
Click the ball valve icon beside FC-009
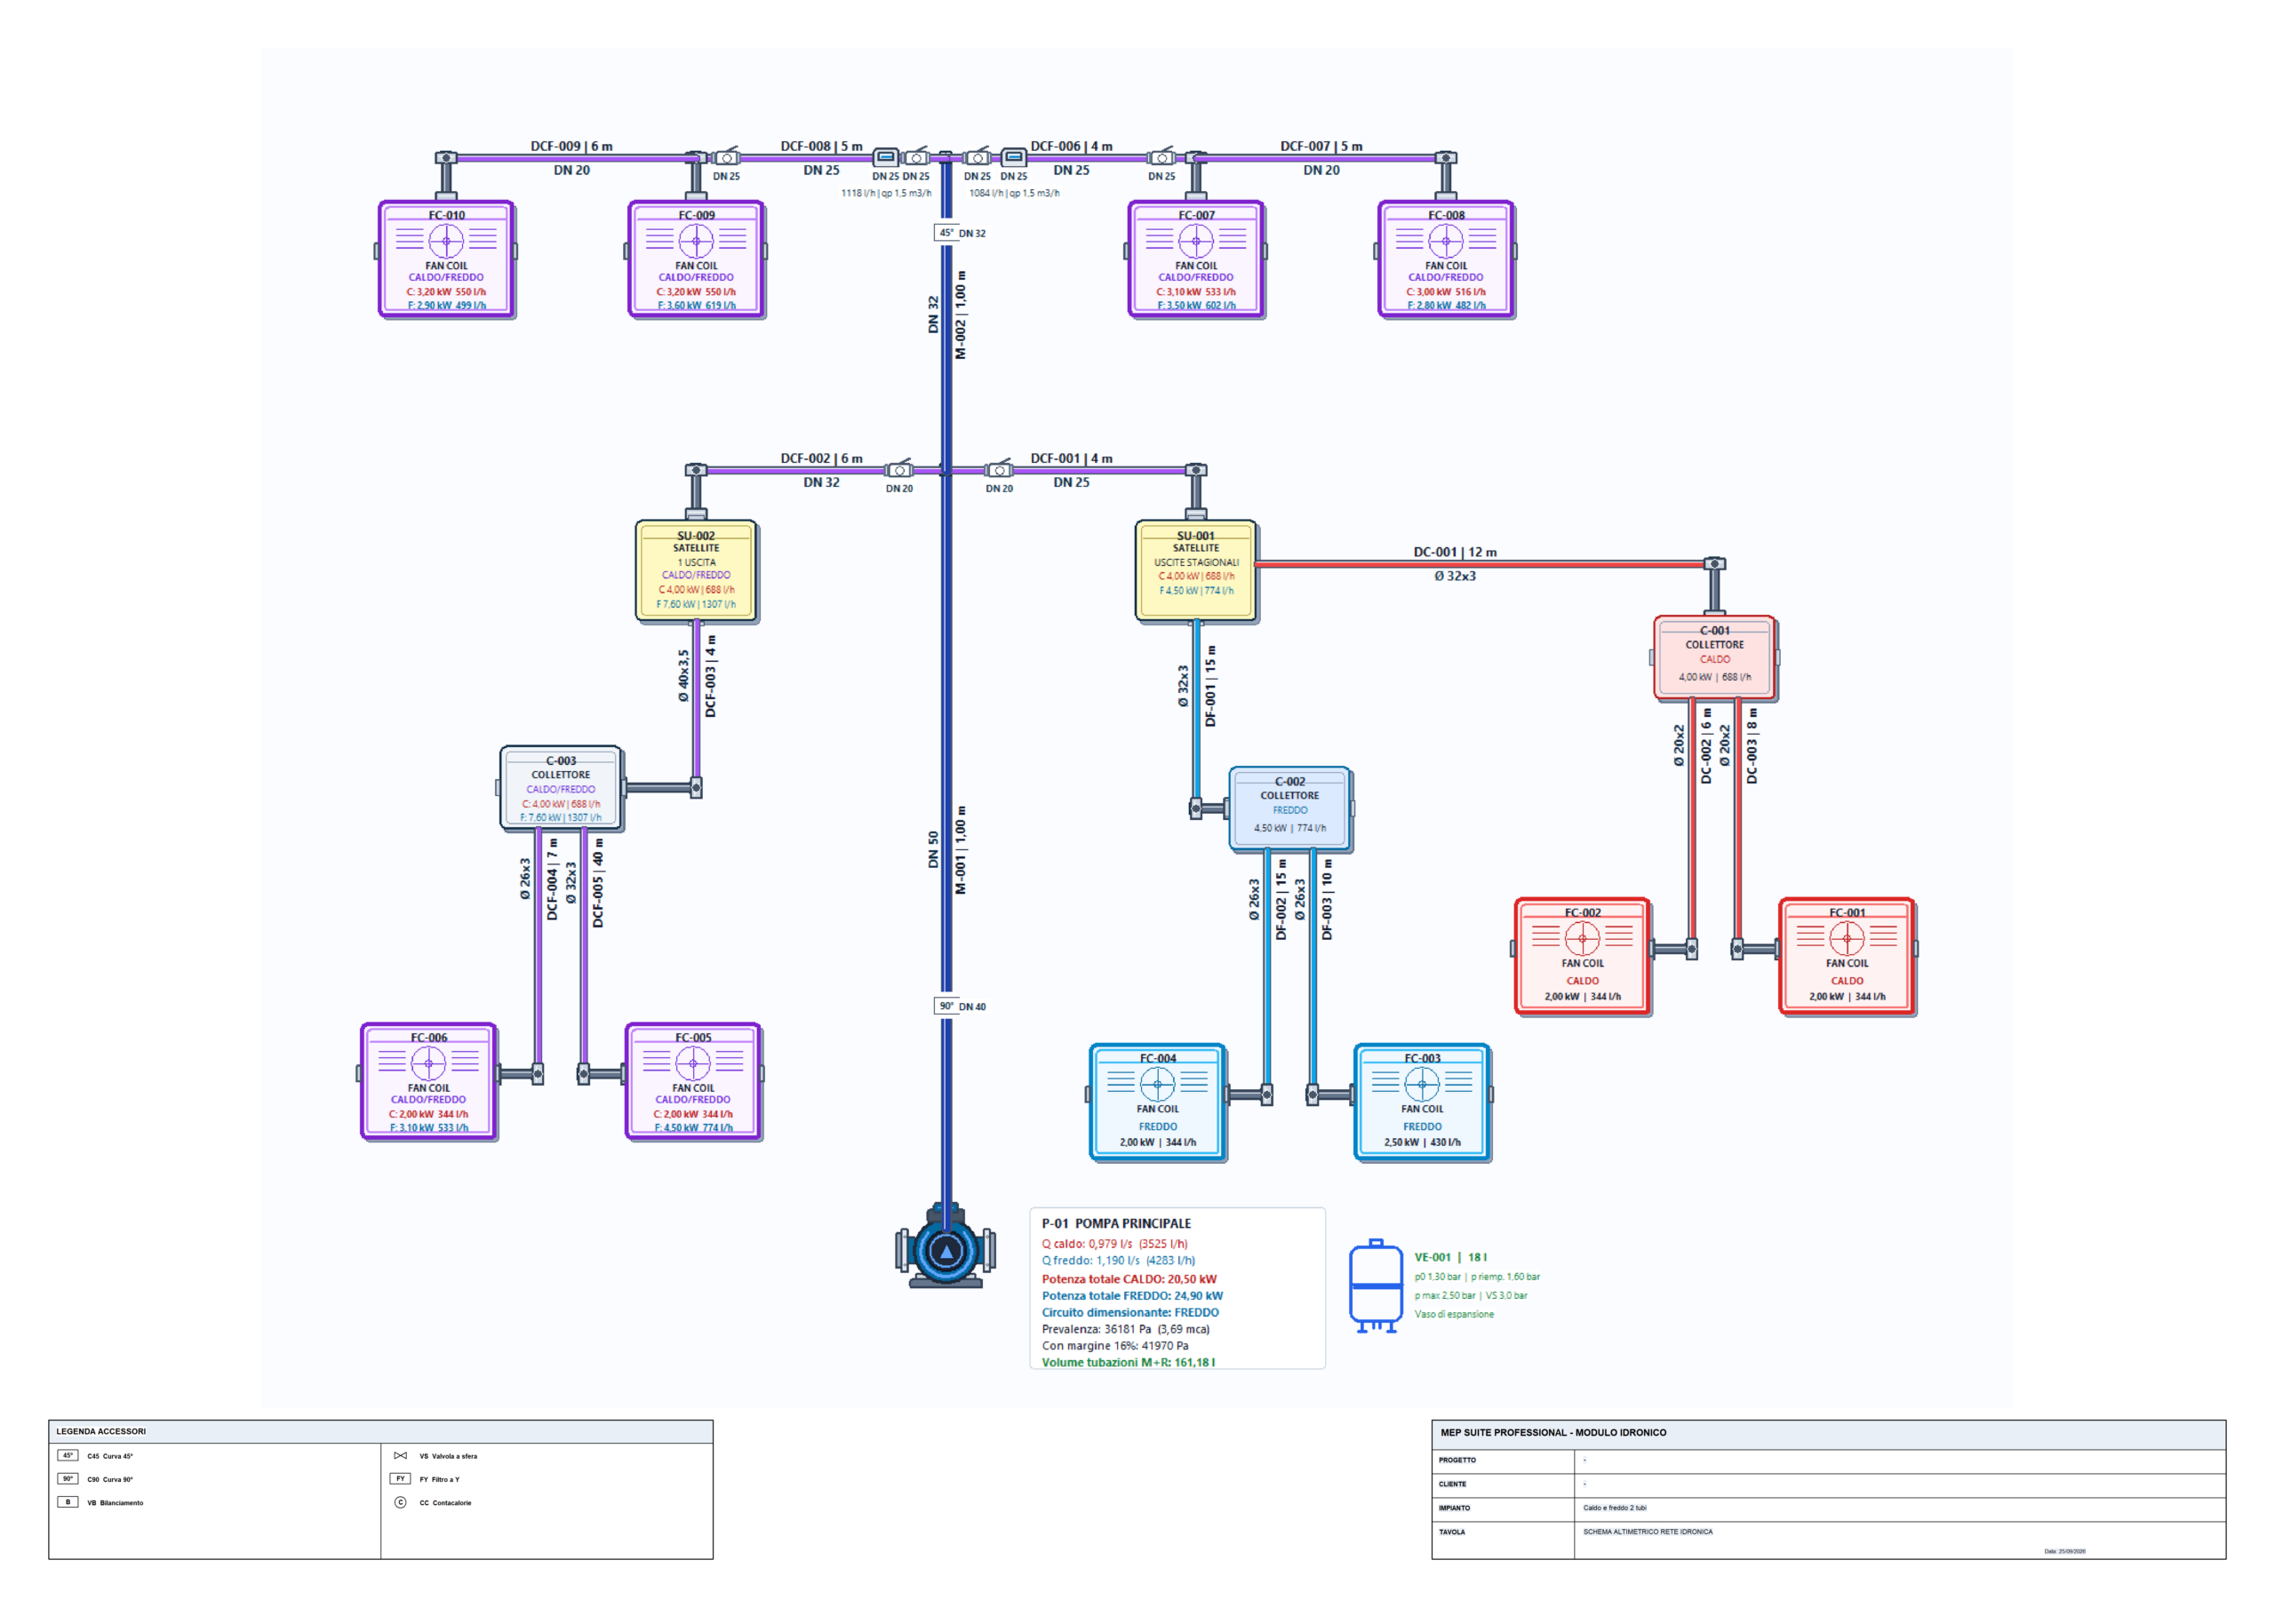tap(726, 156)
